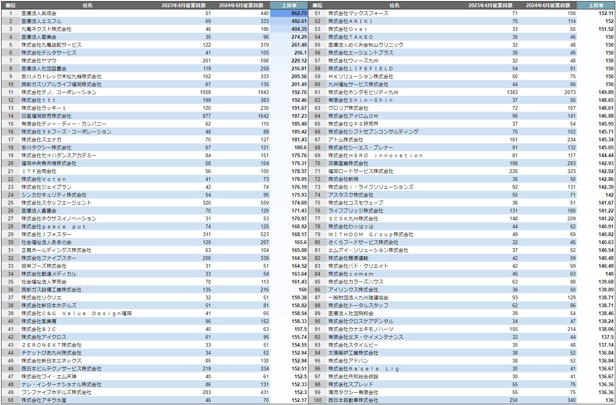
Task: Click on アイリンクス株式会社
Action: pos(353,290)
